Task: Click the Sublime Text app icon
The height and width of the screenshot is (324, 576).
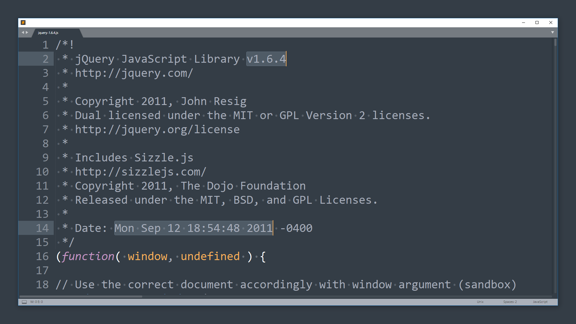Action: click(x=23, y=22)
